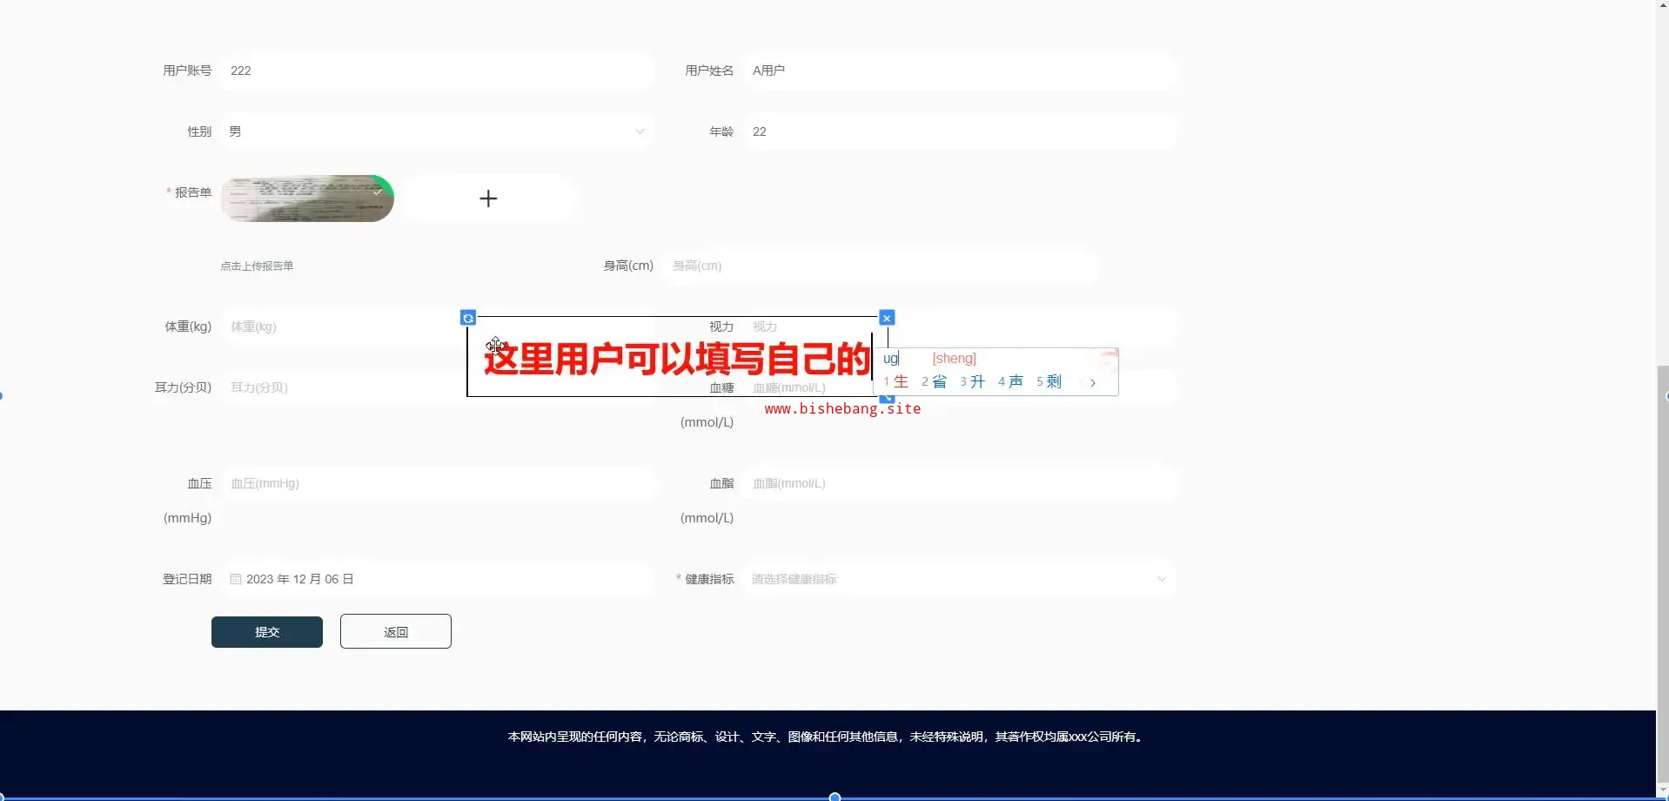
Task: Click the 年龄 age input
Action: [x=959, y=131]
